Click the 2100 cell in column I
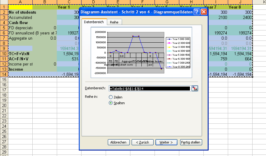266x156 pixels. click(218, 17)
